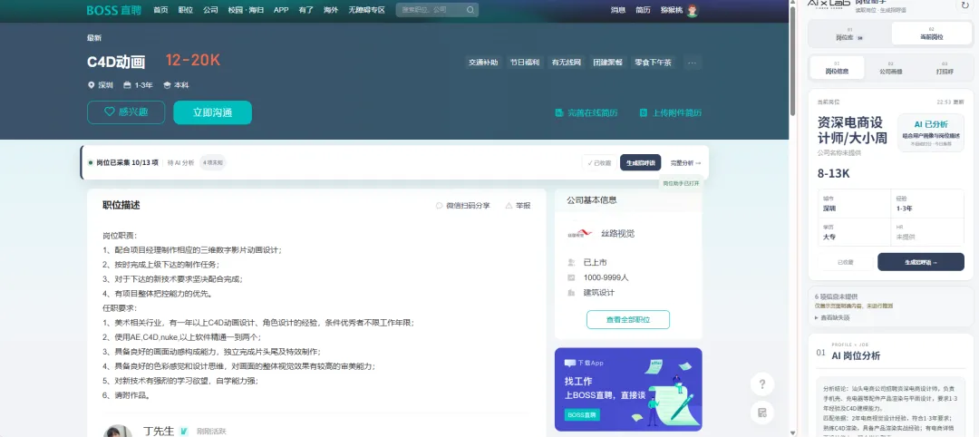
Task: Open 首页 in the top navigation
Action: tap(160, 10)
